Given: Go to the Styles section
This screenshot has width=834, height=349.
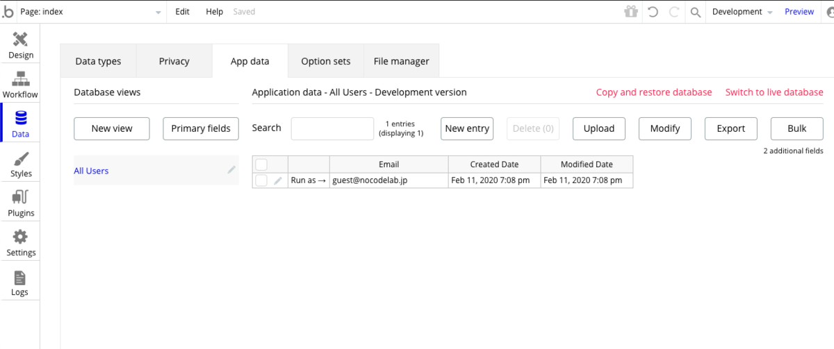Looking at the screenshot, I should pos(20,163).
